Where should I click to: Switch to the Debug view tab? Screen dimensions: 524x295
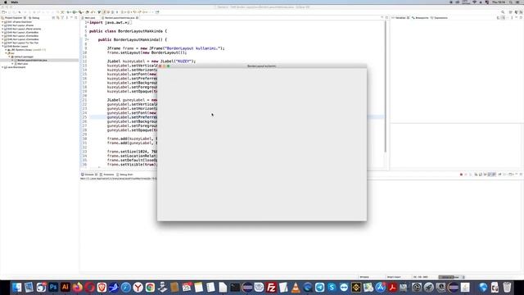click(34, 18)
